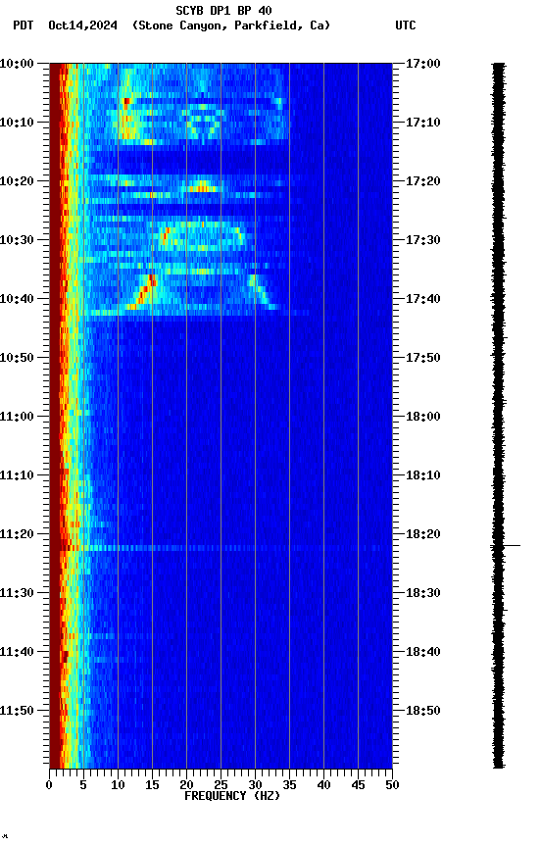Click the 10:40 PDT time label
541x847 pixels.
pos(17,299)
